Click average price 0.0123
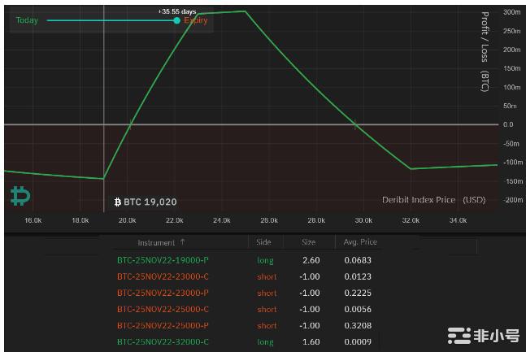The width and height of the screenshot is (526, 352). [358, 276]
